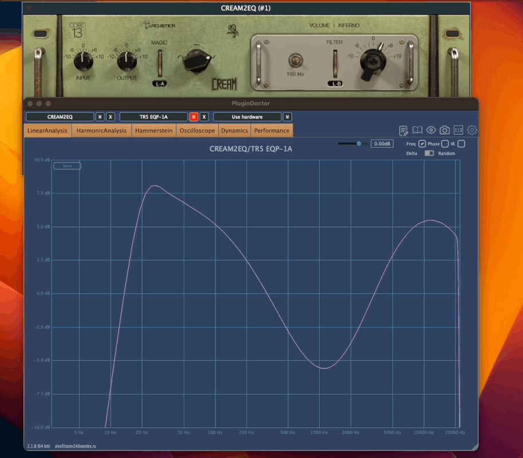The height and width of the screenshot is (458, 523).
Task: Click the resize grip at PluginDoctor corner
Action: [x=474, y=447]
